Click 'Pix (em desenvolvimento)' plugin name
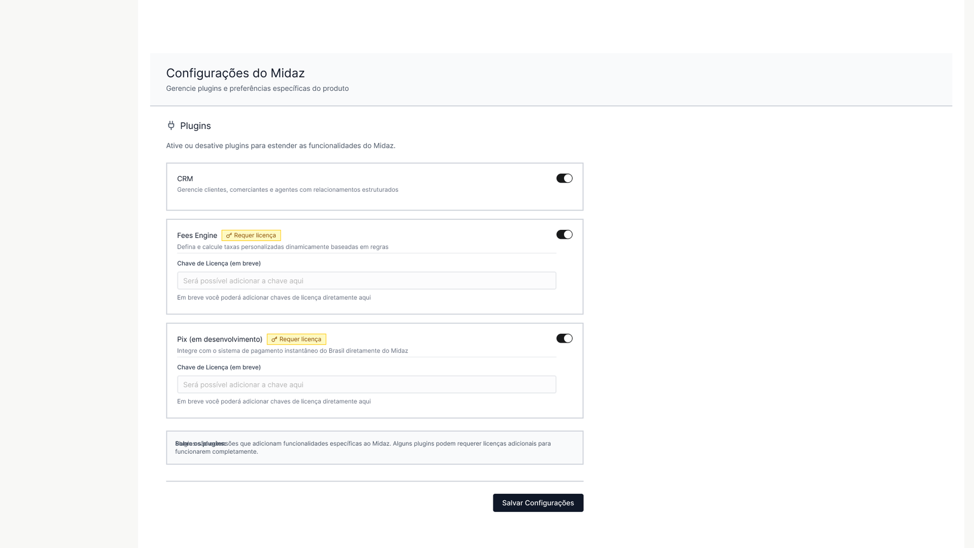Image resolution: width=974 pixels, height=548 pixels. click(220, 339)
